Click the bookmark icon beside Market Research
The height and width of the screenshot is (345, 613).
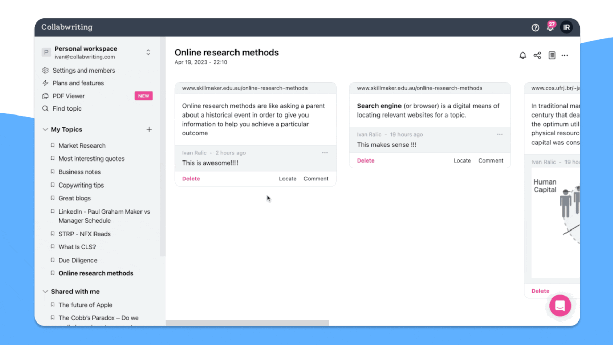(x=52, y=146)
